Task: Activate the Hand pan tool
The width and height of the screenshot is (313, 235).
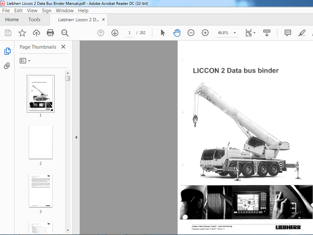Action: [x=177, y=33]
